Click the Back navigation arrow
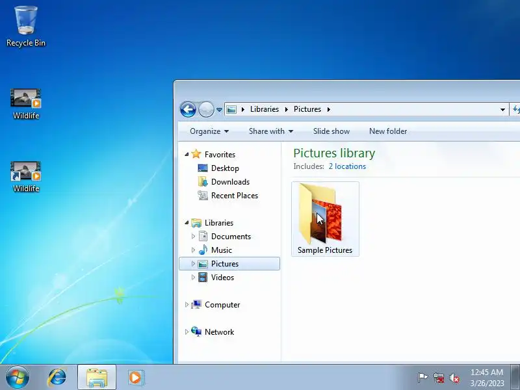 tap(188, 109)
